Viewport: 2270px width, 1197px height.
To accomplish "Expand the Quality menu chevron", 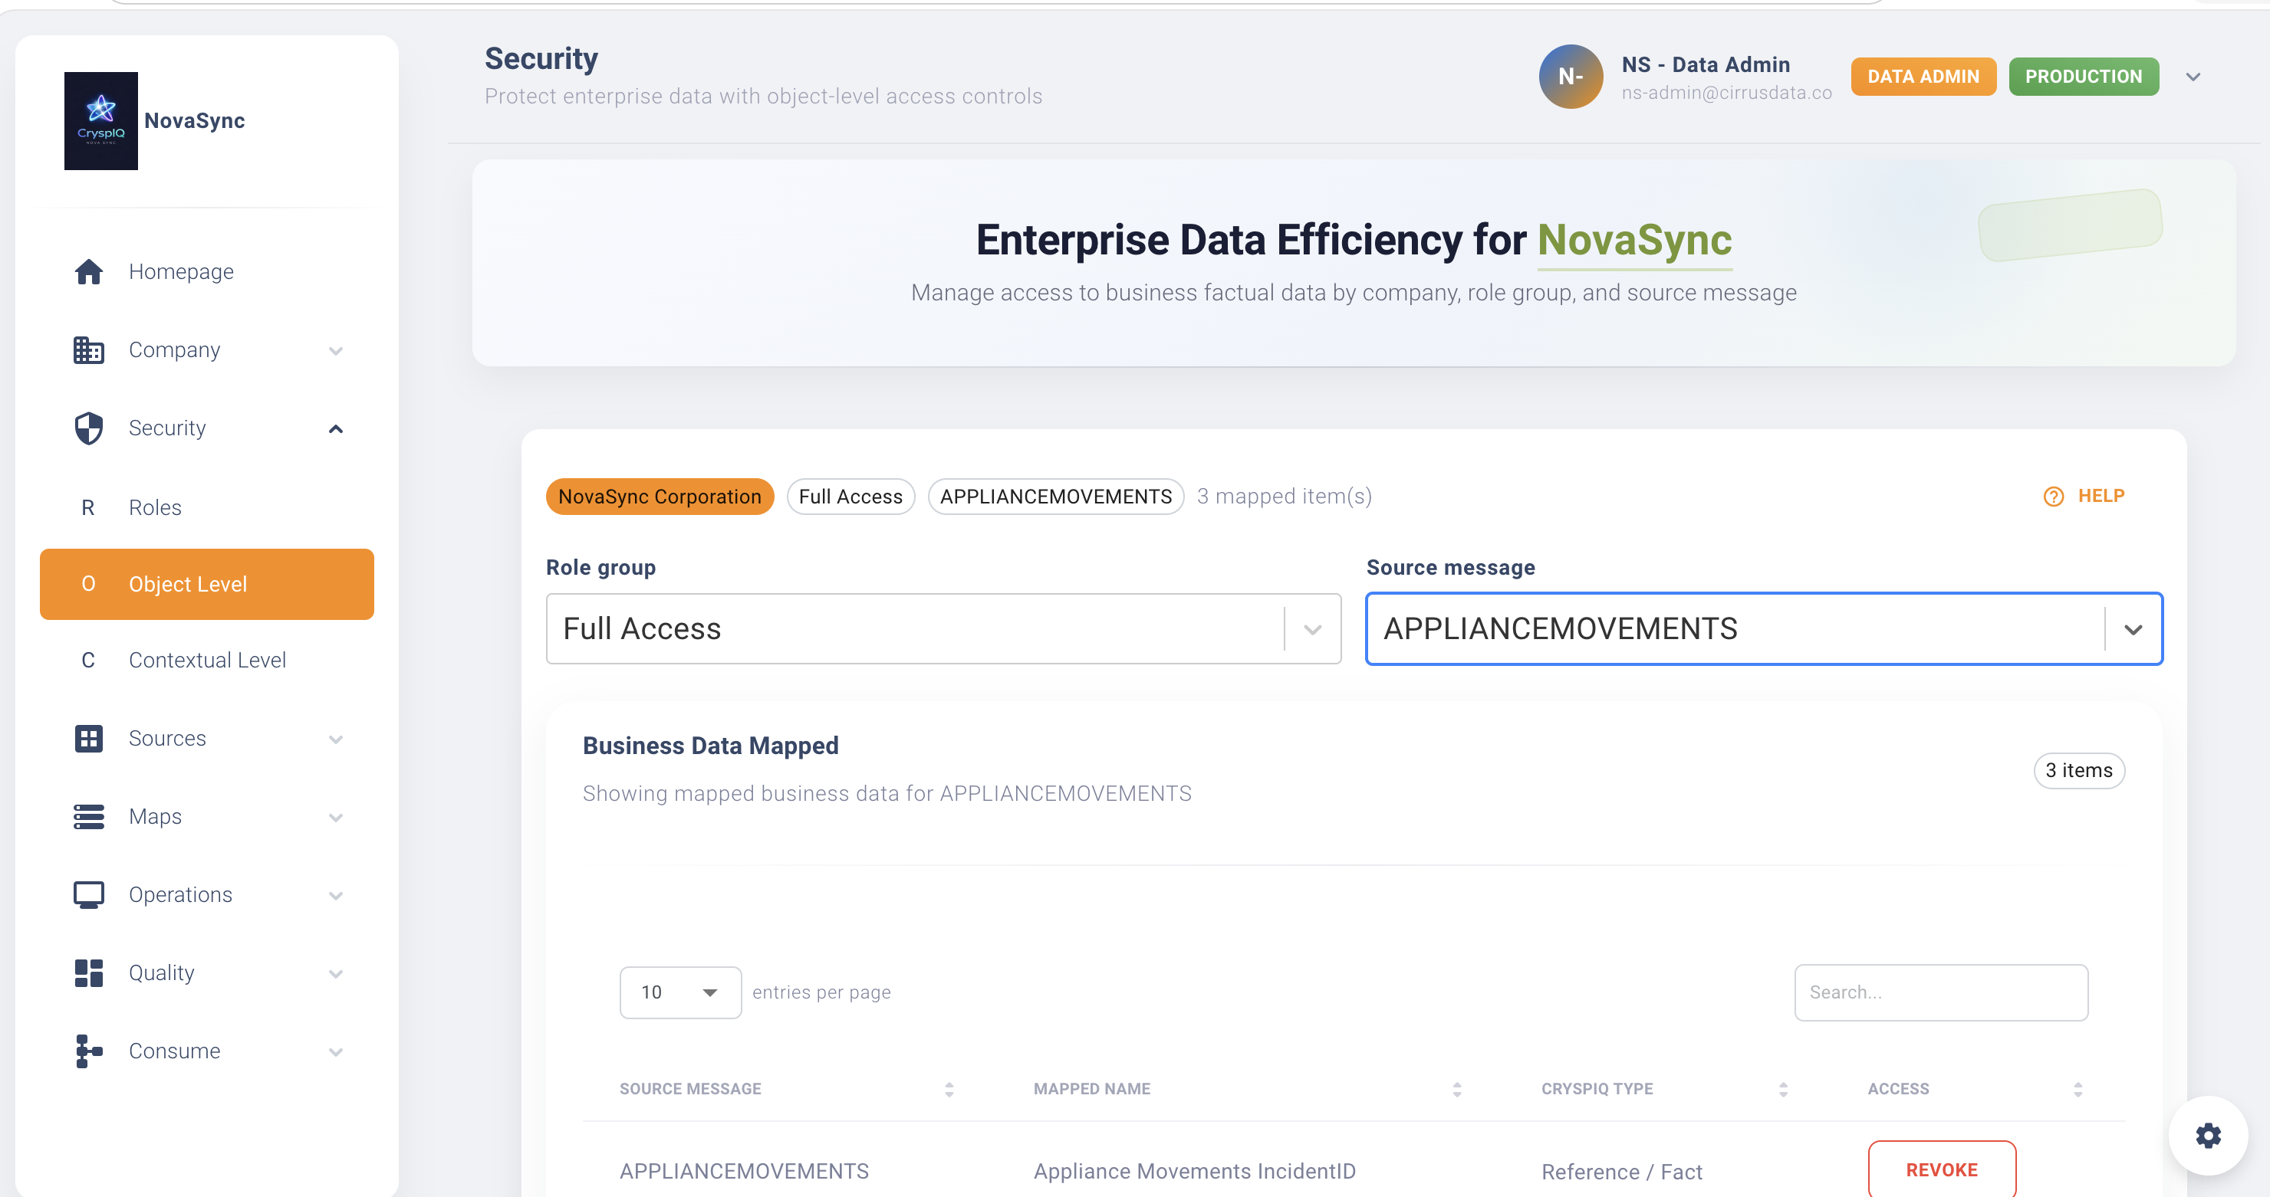I will [336, 974].
